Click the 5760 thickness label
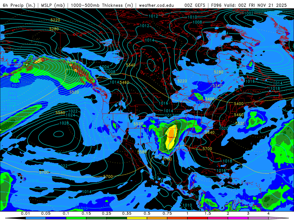 167,159
